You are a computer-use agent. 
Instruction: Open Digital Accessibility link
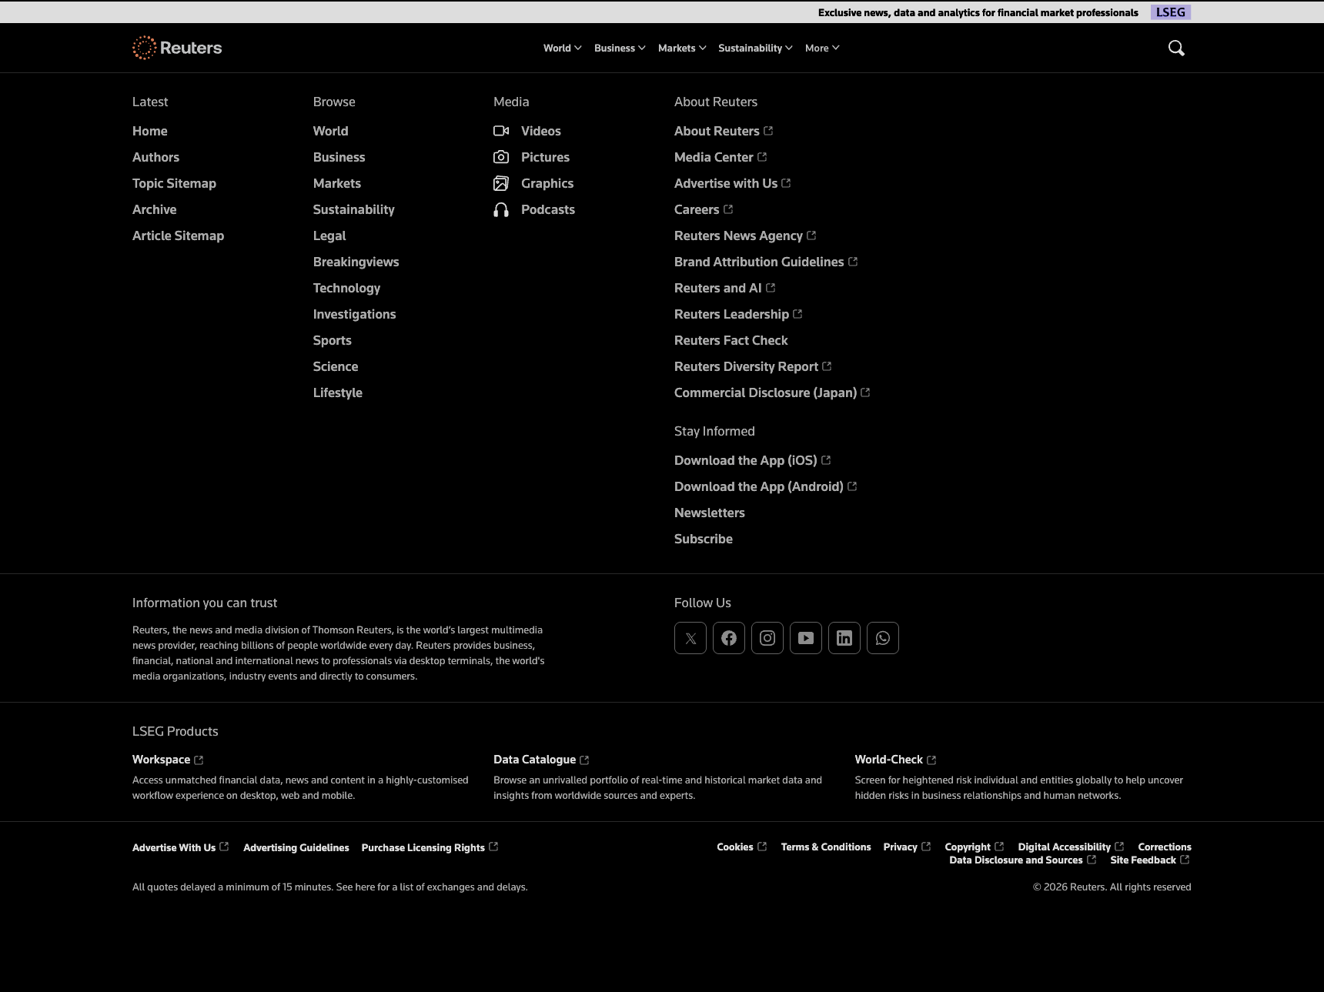click(1072, 847)
